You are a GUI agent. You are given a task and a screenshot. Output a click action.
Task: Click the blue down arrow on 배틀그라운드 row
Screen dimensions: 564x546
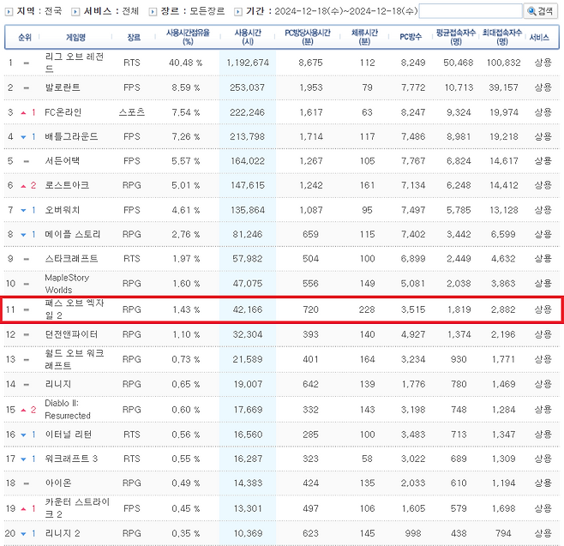[23, 136]
